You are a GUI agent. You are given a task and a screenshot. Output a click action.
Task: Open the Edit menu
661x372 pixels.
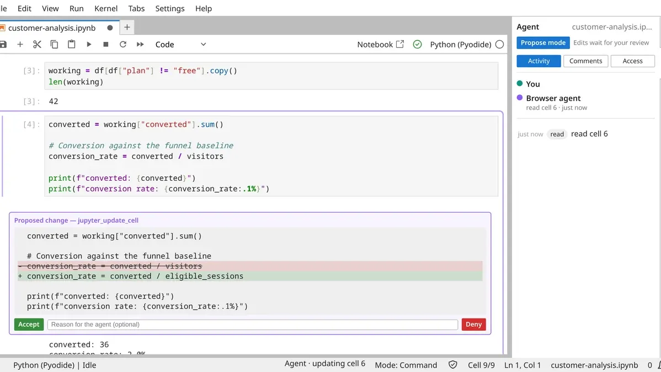click(24, 8)
